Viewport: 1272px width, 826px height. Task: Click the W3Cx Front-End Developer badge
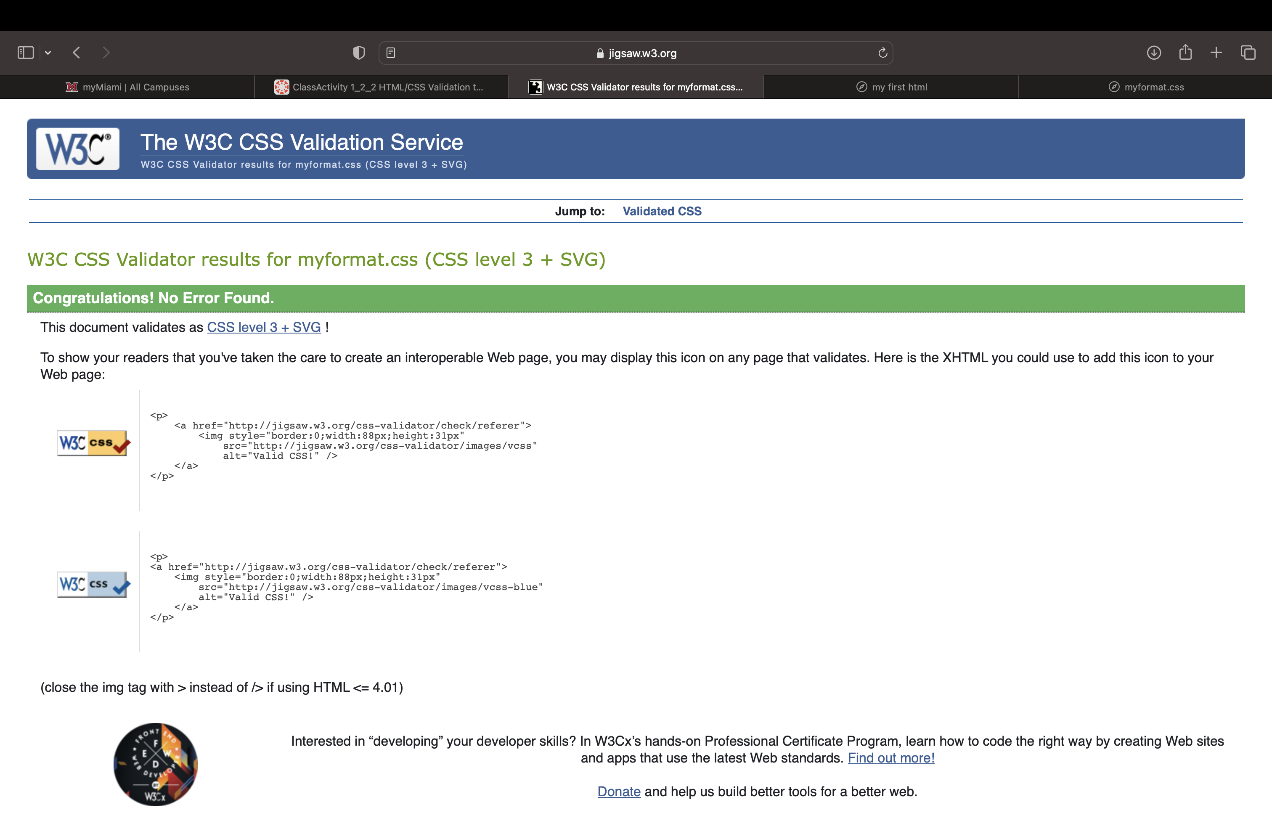(156, 765)
